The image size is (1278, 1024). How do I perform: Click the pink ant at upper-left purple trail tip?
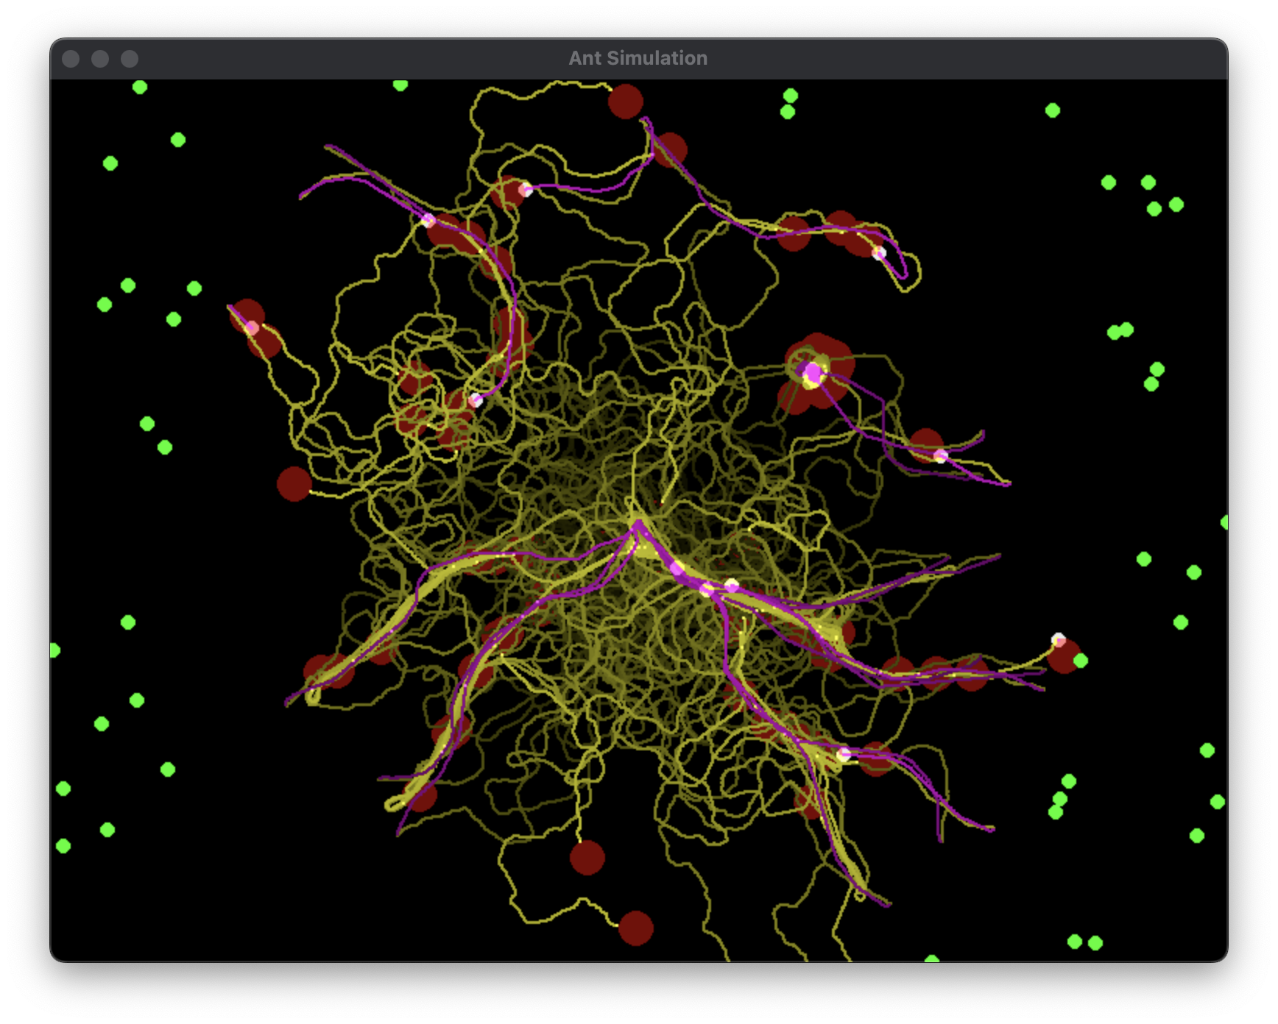(428, 220)
